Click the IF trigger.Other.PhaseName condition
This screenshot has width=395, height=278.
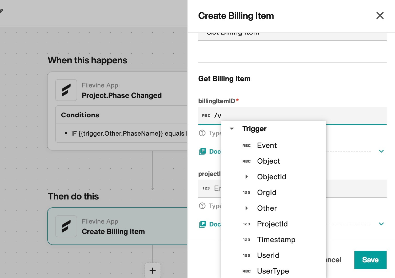[129, 134]
